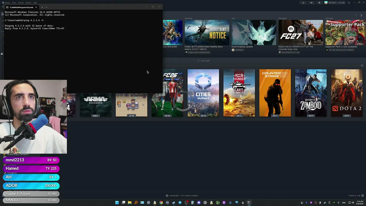Open File Explorer from the taskbar

click(130, 203)
